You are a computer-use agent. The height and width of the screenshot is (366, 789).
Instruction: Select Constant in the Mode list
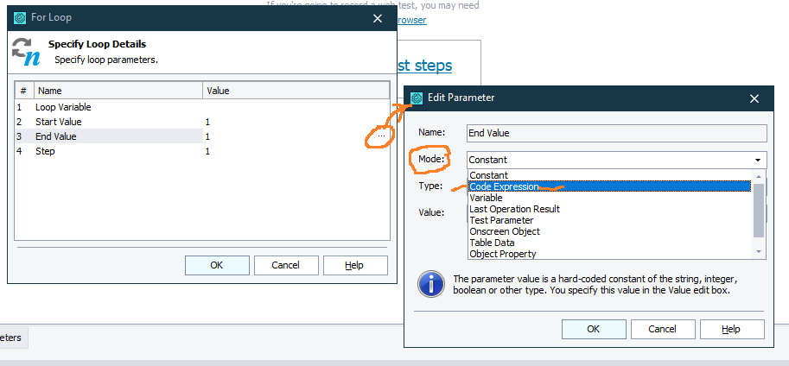pyautogui.click(x=609, y=175)
